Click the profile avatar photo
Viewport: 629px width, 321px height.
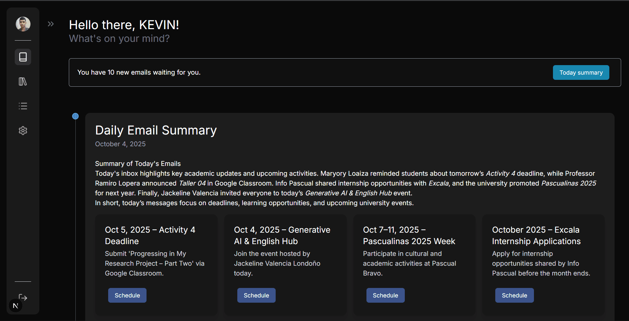click(x=23, y=24)
